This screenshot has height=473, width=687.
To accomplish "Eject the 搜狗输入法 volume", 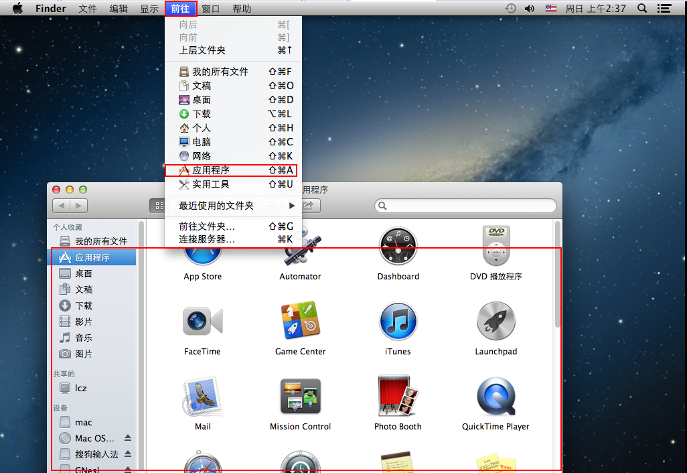I will pos(128,454).
